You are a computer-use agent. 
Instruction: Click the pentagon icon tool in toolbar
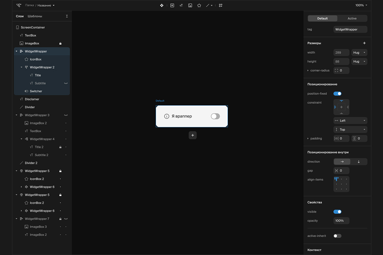coord(199,6)
